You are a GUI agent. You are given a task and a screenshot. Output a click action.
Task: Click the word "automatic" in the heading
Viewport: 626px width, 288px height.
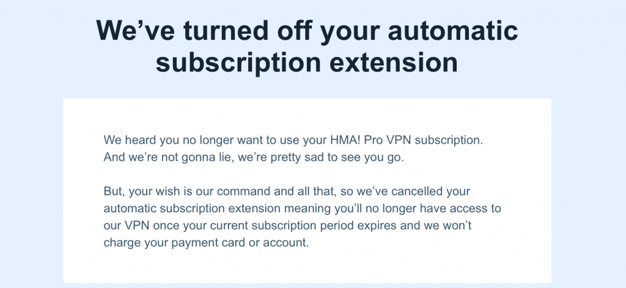click(453, 31)
